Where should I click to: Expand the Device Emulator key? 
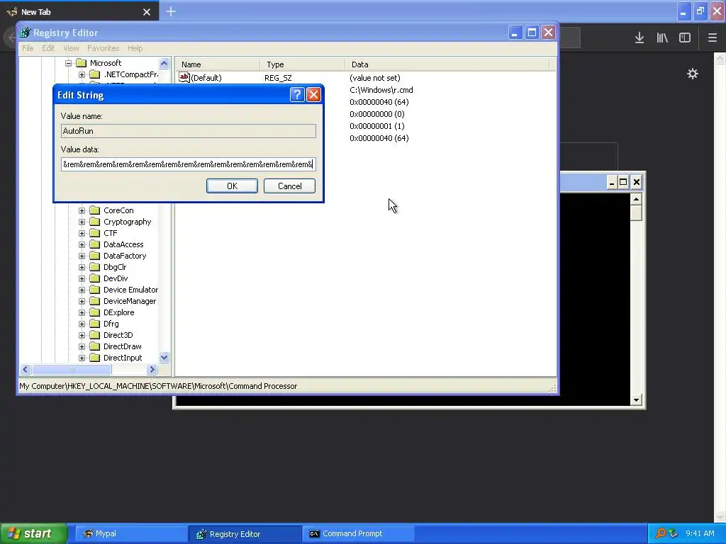(x=82, y=290)
